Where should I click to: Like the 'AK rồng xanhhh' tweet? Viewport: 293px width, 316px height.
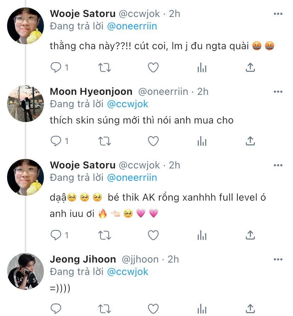pos(153,235)
